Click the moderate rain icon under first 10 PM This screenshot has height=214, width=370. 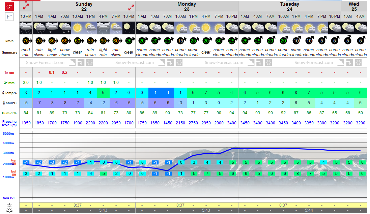pos(26,28)
